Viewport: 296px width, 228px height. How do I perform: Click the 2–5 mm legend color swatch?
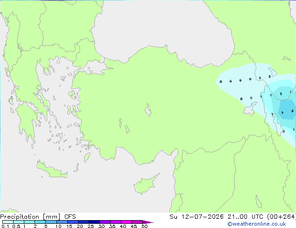point(40,222)
